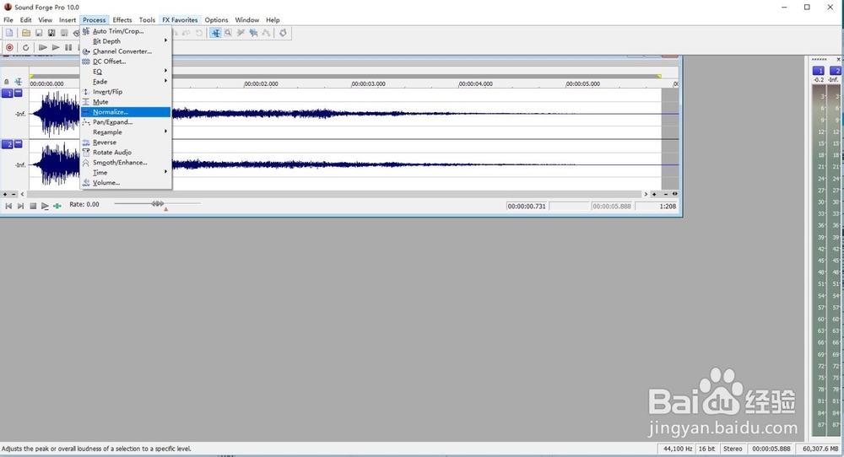Viewport: 844px width, 457px height.
Task: Click Play Normal in data window
Action: (45, 206)
